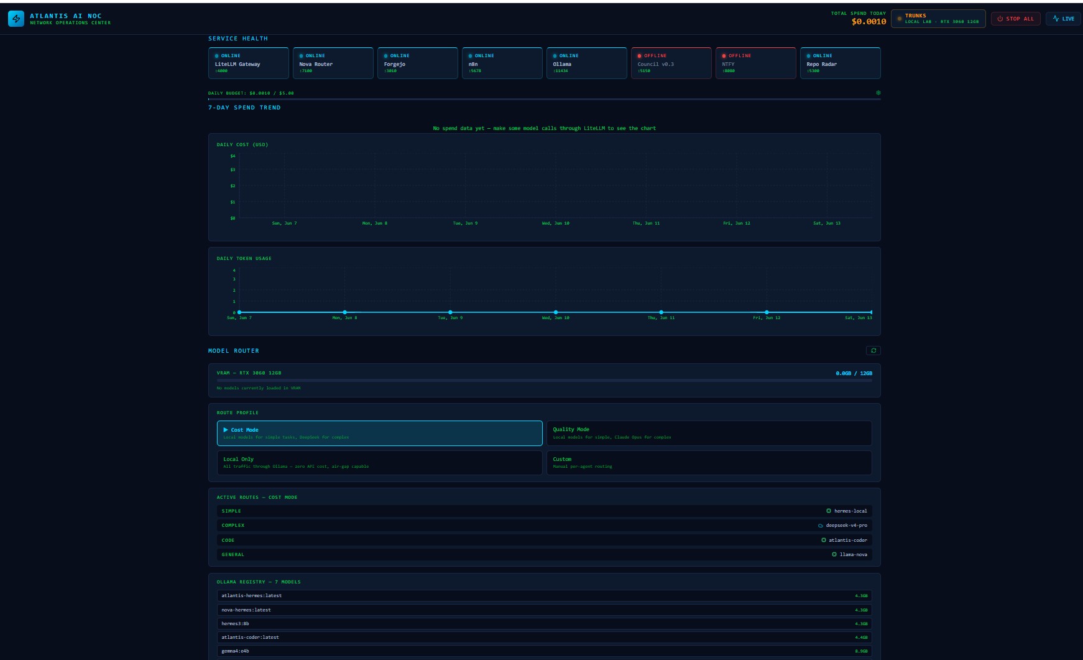1083x660 pixels.
Task: Click the Atlantis AI NOC lightning logo
Action: pyautogui.click(x=16, y=19)
